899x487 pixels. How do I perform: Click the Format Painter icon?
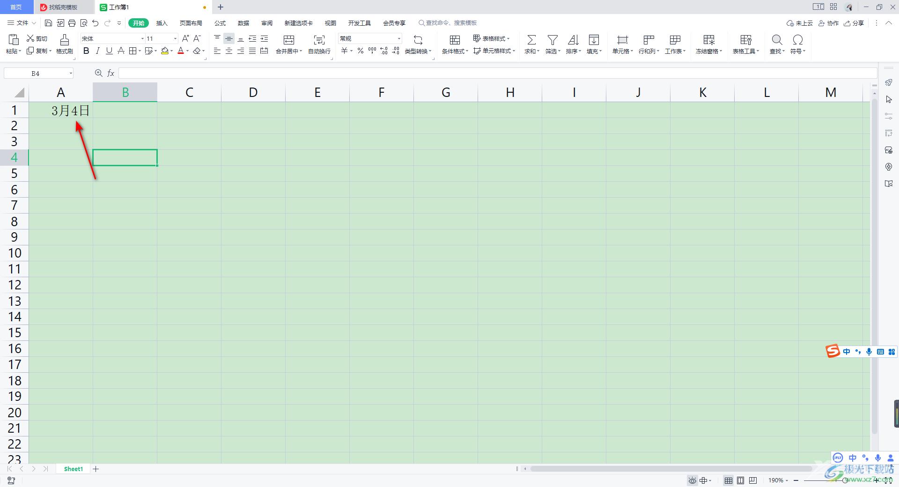(x=65, y=40)
